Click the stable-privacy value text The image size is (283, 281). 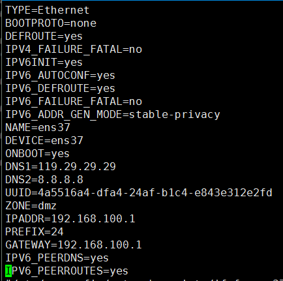175,115
